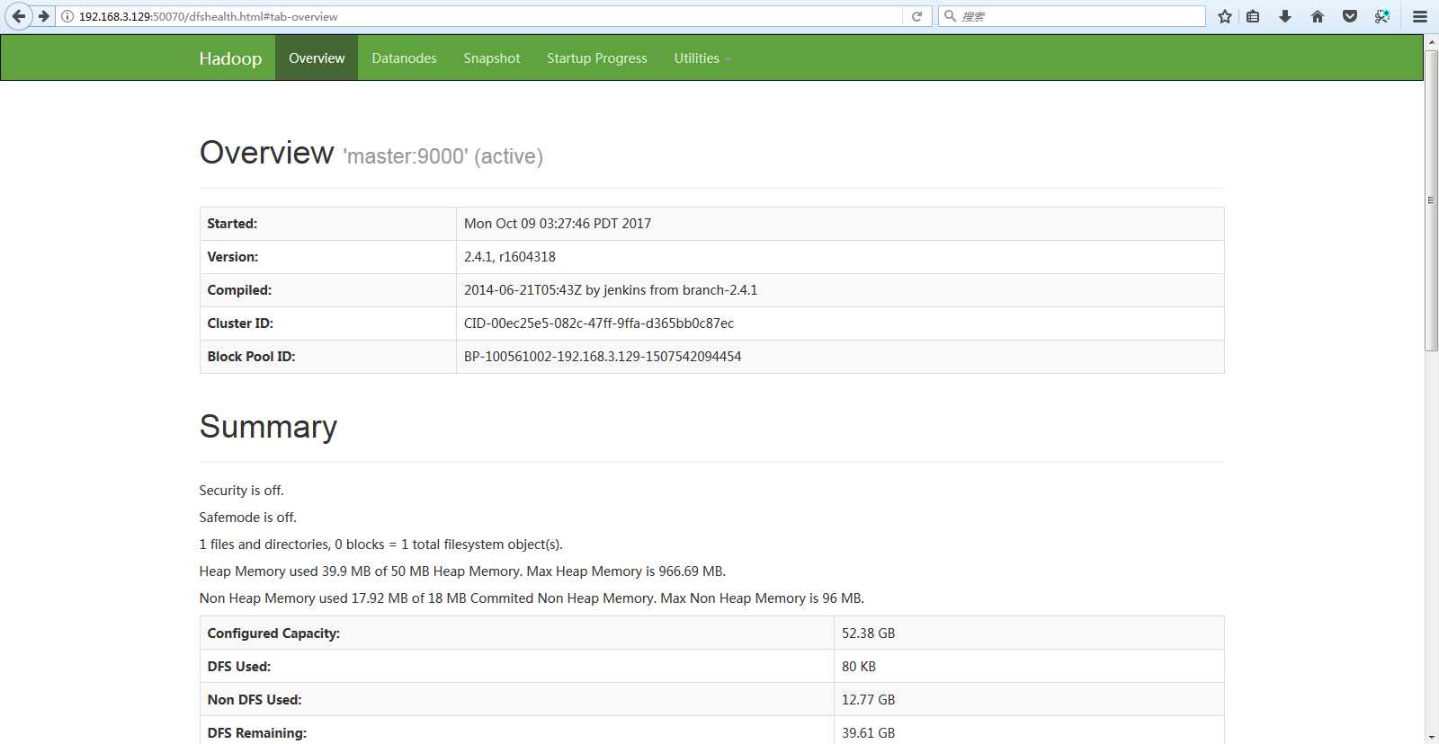Click the "'master:9000' (active)" subtitle
Viewport: 1439px width, 744px height.
point(442,156)
